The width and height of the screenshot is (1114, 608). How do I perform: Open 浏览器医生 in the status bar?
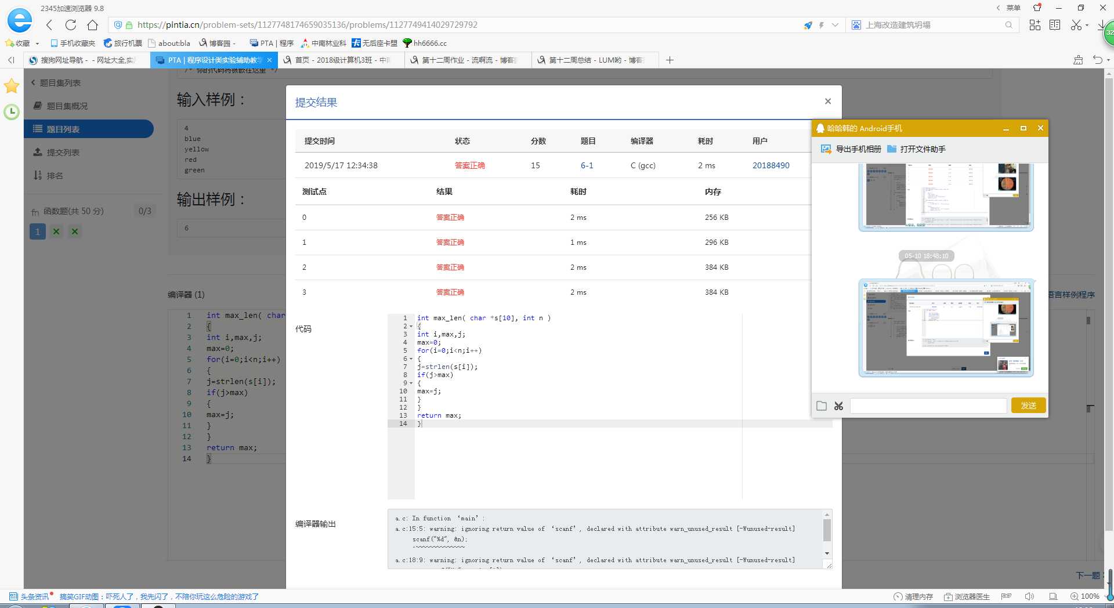[967, 596]
